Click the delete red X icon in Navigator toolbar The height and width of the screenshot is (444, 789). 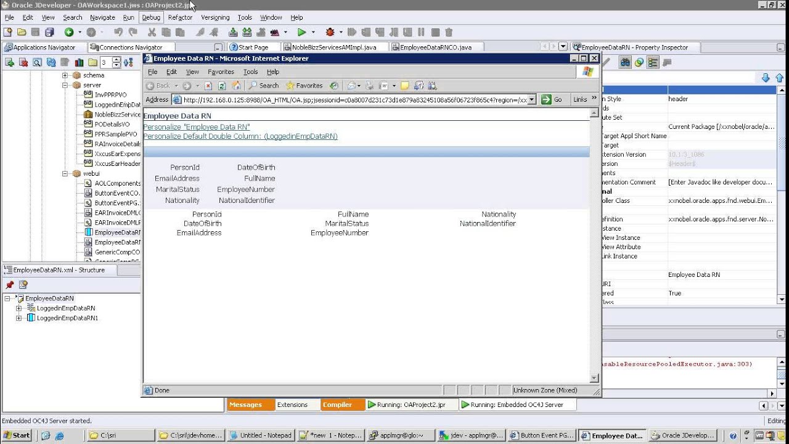[23, 62]
